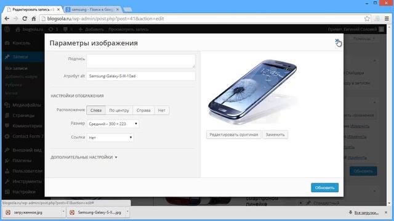Select the По центру alignment option
394x221 pixels.
pos(119,110)
